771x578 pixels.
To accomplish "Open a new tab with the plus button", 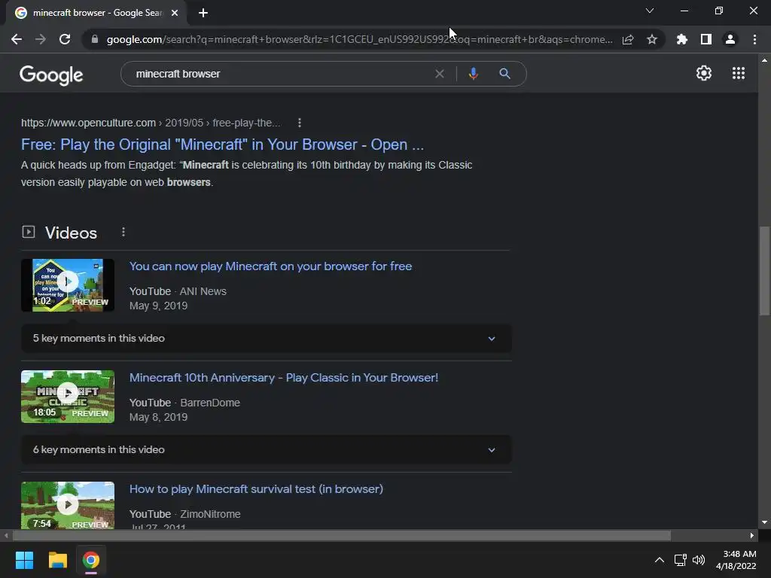I will (x=203, y=13).
